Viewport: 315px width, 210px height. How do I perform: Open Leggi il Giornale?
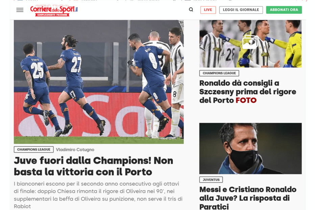coord(241,10)
